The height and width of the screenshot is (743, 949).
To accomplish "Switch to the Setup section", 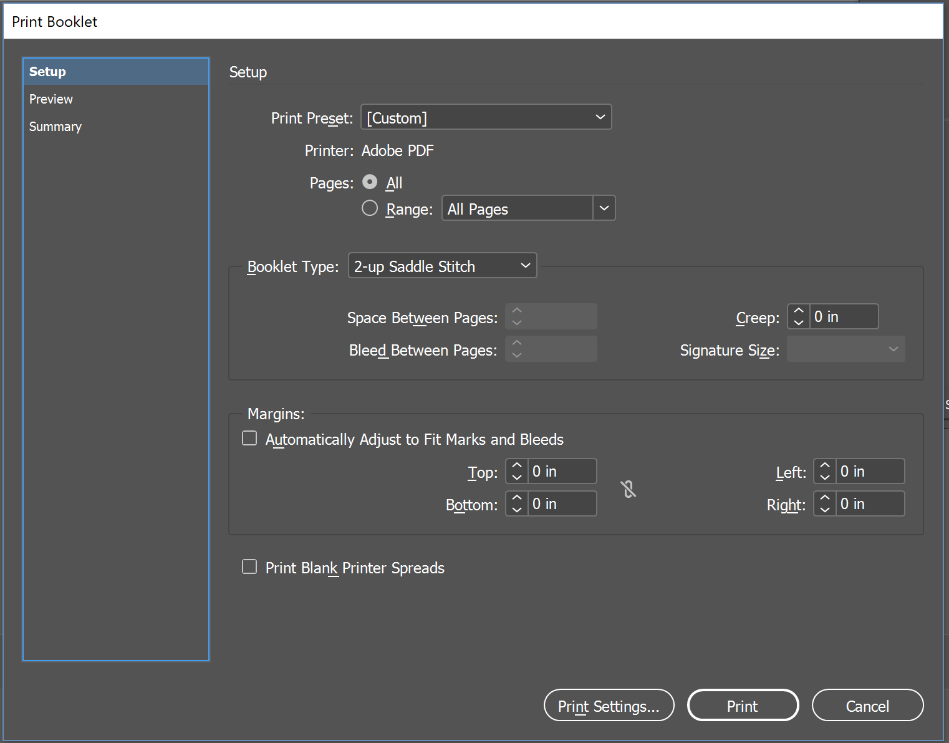I will point(116,72).
